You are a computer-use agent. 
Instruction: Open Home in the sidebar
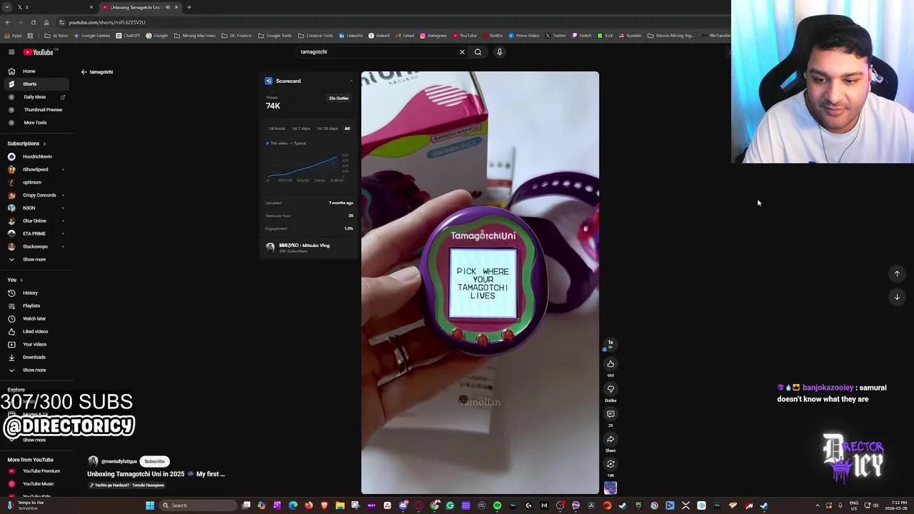pos(36,71)
